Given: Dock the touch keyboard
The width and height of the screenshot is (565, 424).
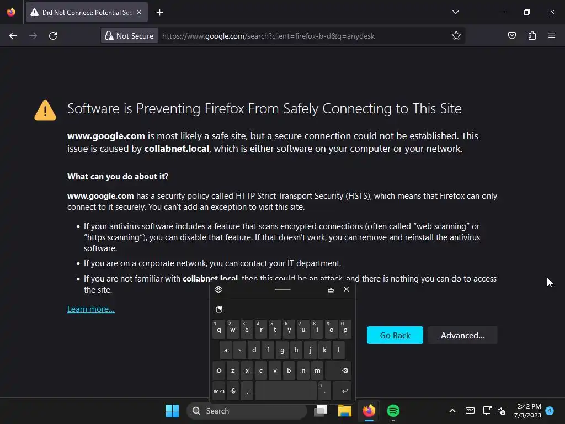Looking at the screenshot, I should (331, 289).
